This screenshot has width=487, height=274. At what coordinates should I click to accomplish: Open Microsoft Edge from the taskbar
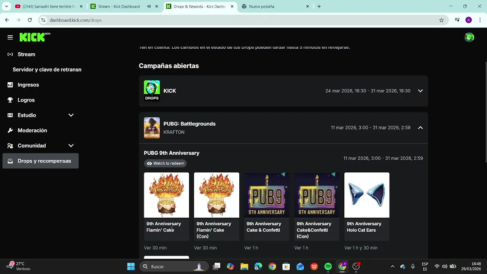pyautogui.click(x=258, y=267)
